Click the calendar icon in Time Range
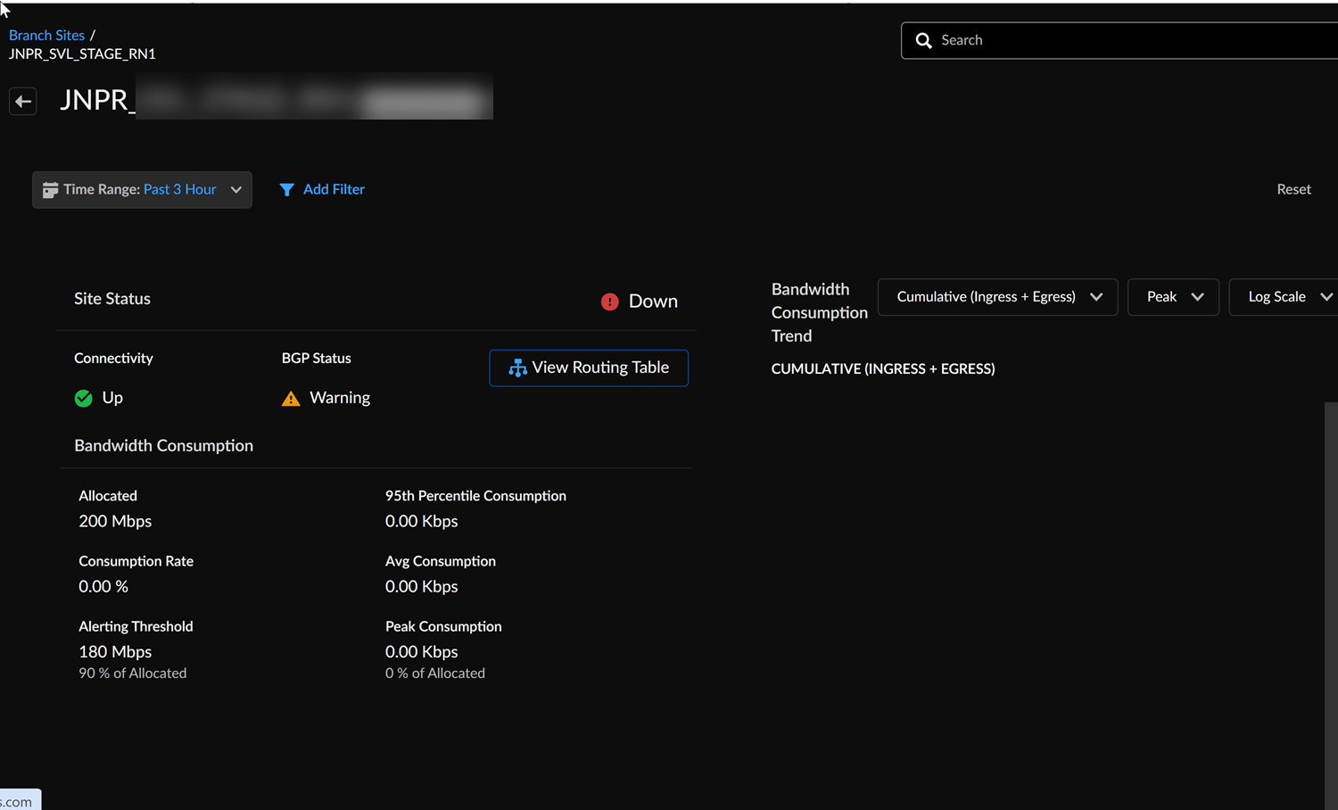This screenshot has height=810, width=1338. coord(50,190)
